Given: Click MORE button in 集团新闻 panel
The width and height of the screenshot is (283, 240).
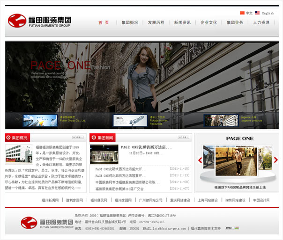Looking at the screenshot, I should tap(184, 137).
